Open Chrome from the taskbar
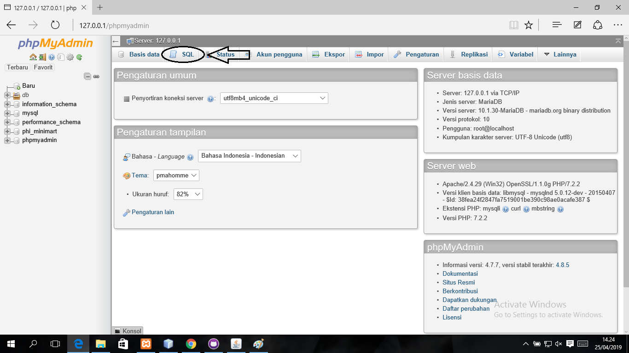The width and height of the screenshot is (629, 353). click(191, 343)
